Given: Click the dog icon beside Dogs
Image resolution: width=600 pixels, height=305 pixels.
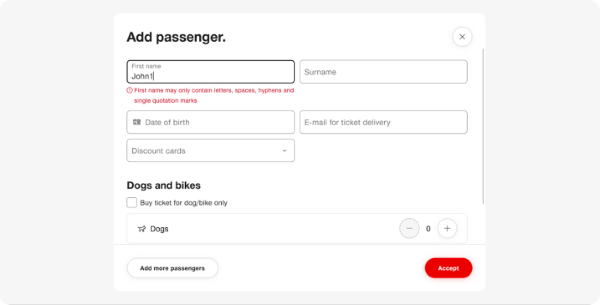Looking at the screenshot, I should coord(142,229).
